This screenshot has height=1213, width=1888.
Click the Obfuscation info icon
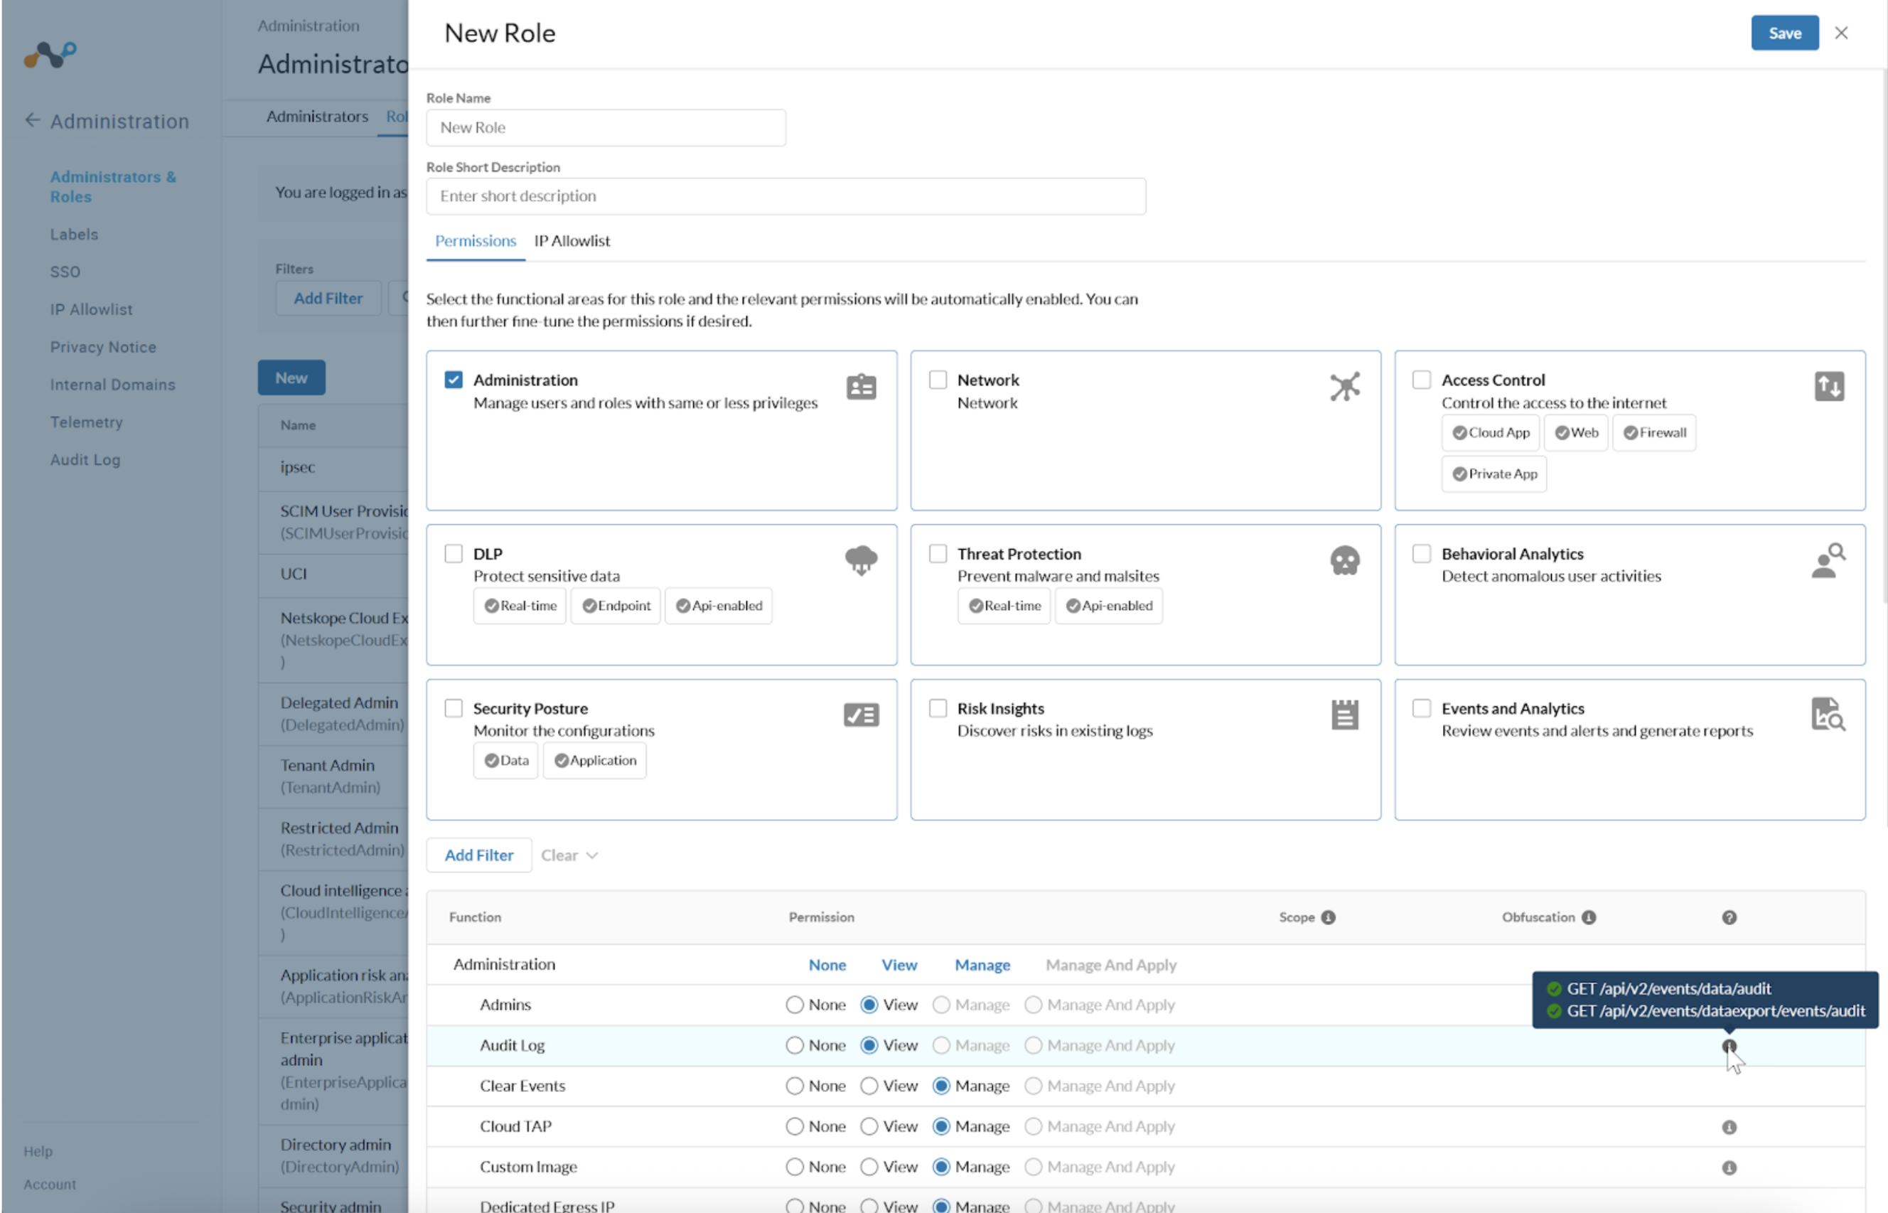point(1589,917)
